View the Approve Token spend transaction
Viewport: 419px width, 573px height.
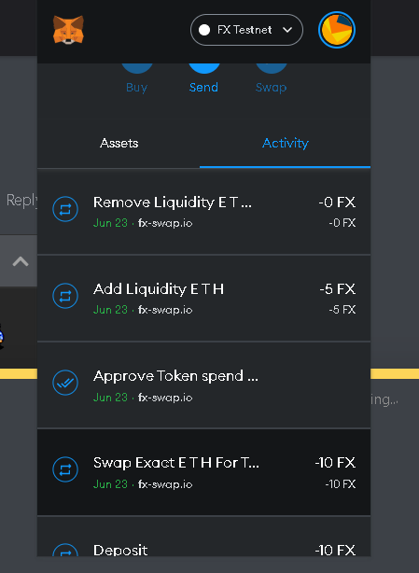click(203, 385)
